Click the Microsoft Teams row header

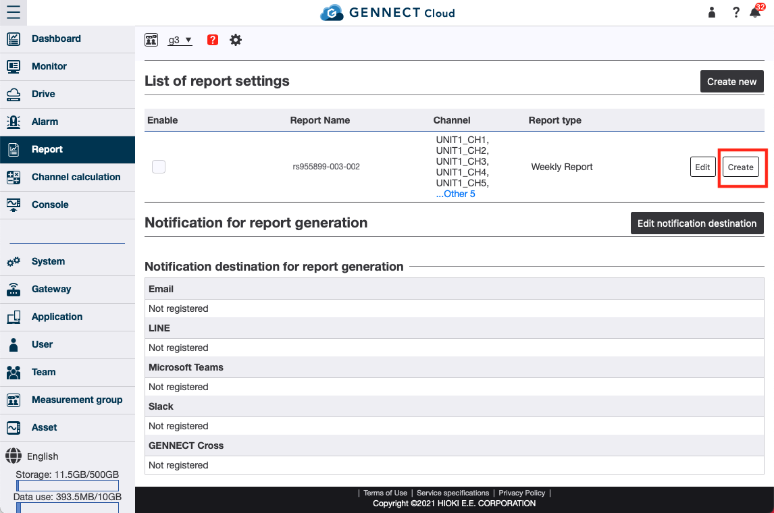point(454,367)
